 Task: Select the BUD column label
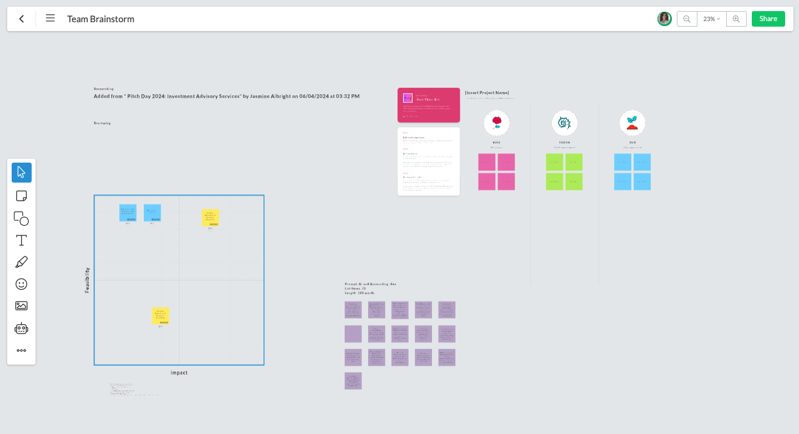pyautogui.click(x=632, y=143)
